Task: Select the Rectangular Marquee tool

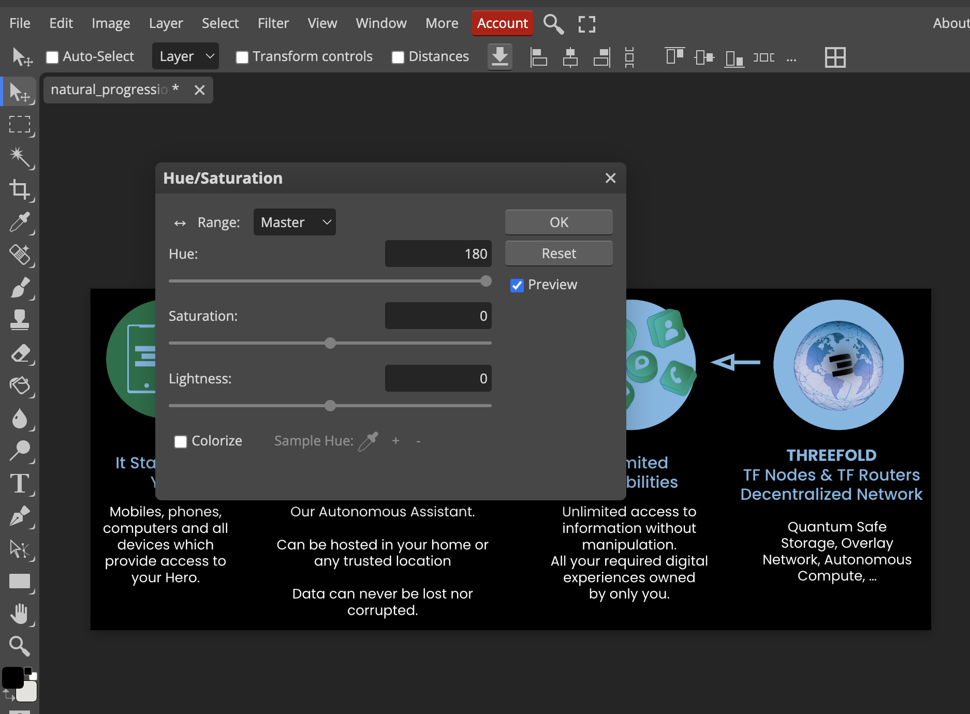Action: (x=19, y=125)
